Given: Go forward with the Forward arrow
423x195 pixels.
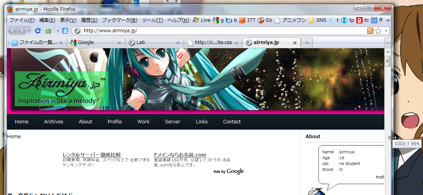Looking at the screenshot, I should (x=21, y=31).
